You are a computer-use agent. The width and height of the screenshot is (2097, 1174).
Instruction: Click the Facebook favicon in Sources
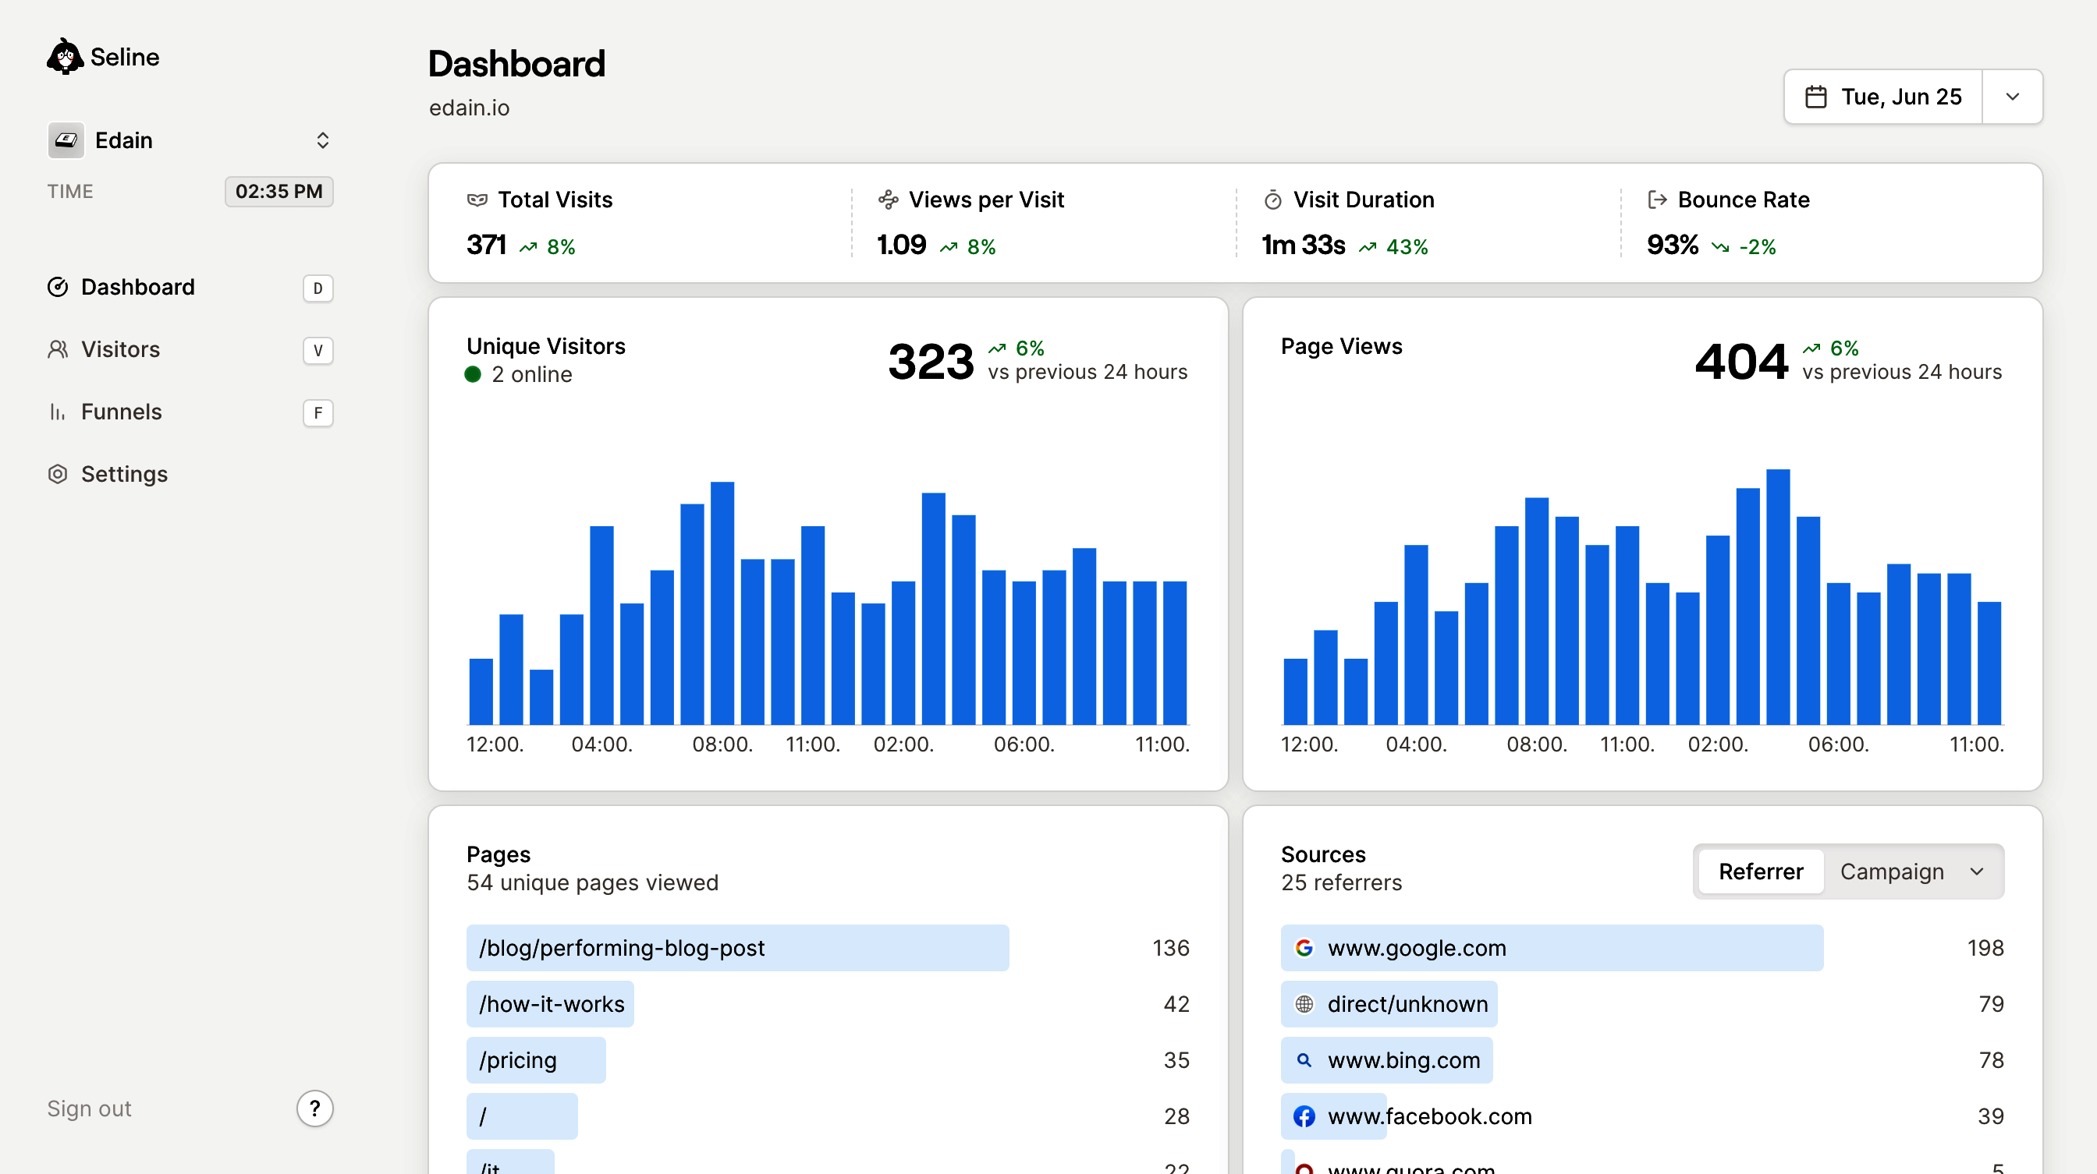click(x=1304, y=1116)
